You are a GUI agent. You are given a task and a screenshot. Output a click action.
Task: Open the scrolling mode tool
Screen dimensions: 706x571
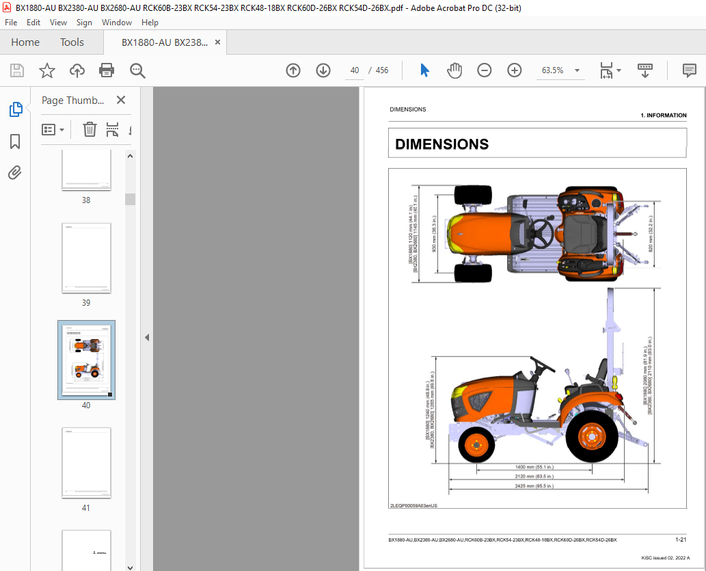coord(645,70)
